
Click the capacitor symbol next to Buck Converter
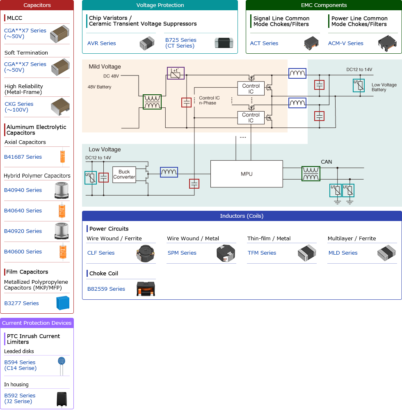coord(104,178)
